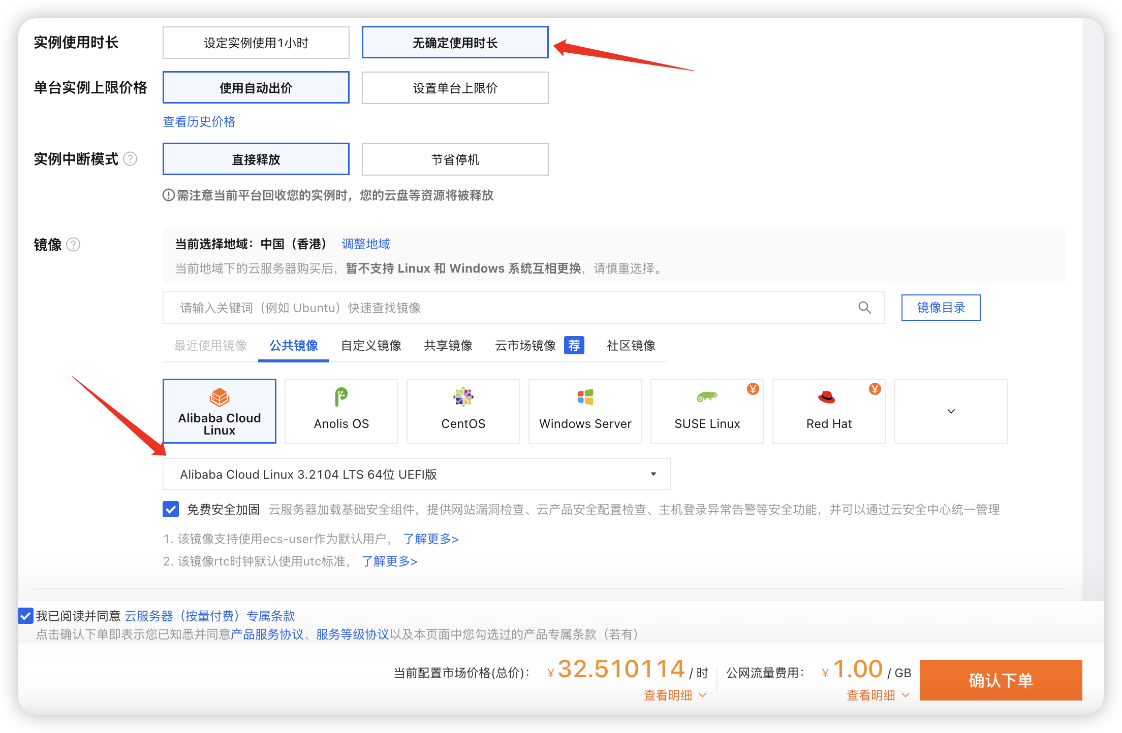The width and height of the screenshot is (1122, 733).
Task: Select 设定实例使用1小时 option
Action: (x=256, y=43)
